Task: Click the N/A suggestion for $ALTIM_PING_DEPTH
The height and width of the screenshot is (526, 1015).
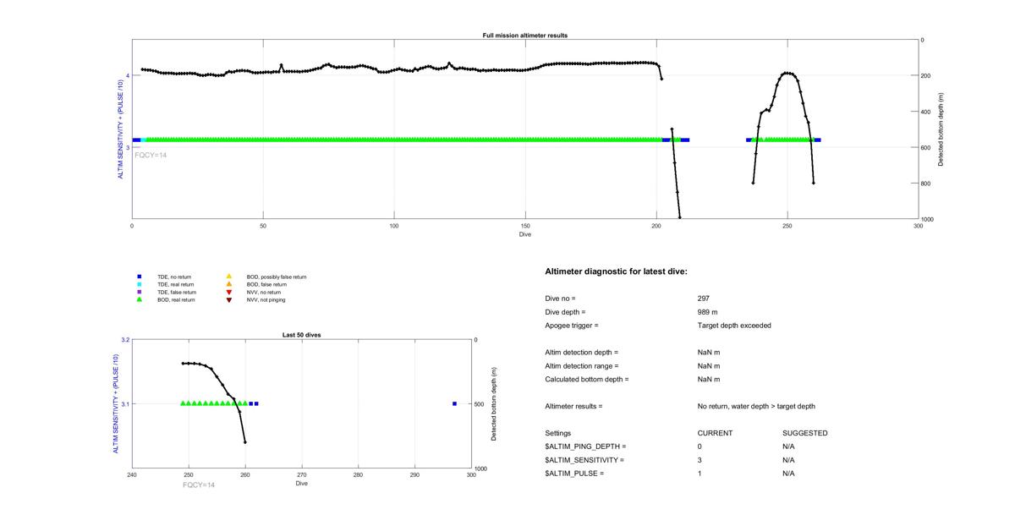Action: point(789,447)
